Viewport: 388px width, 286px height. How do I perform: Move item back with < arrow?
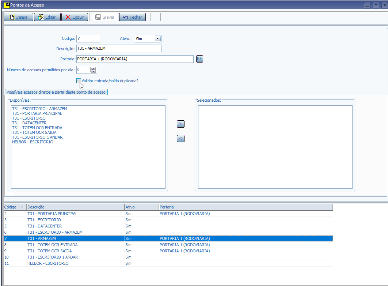pyautogui.click(x=180, y=138)
